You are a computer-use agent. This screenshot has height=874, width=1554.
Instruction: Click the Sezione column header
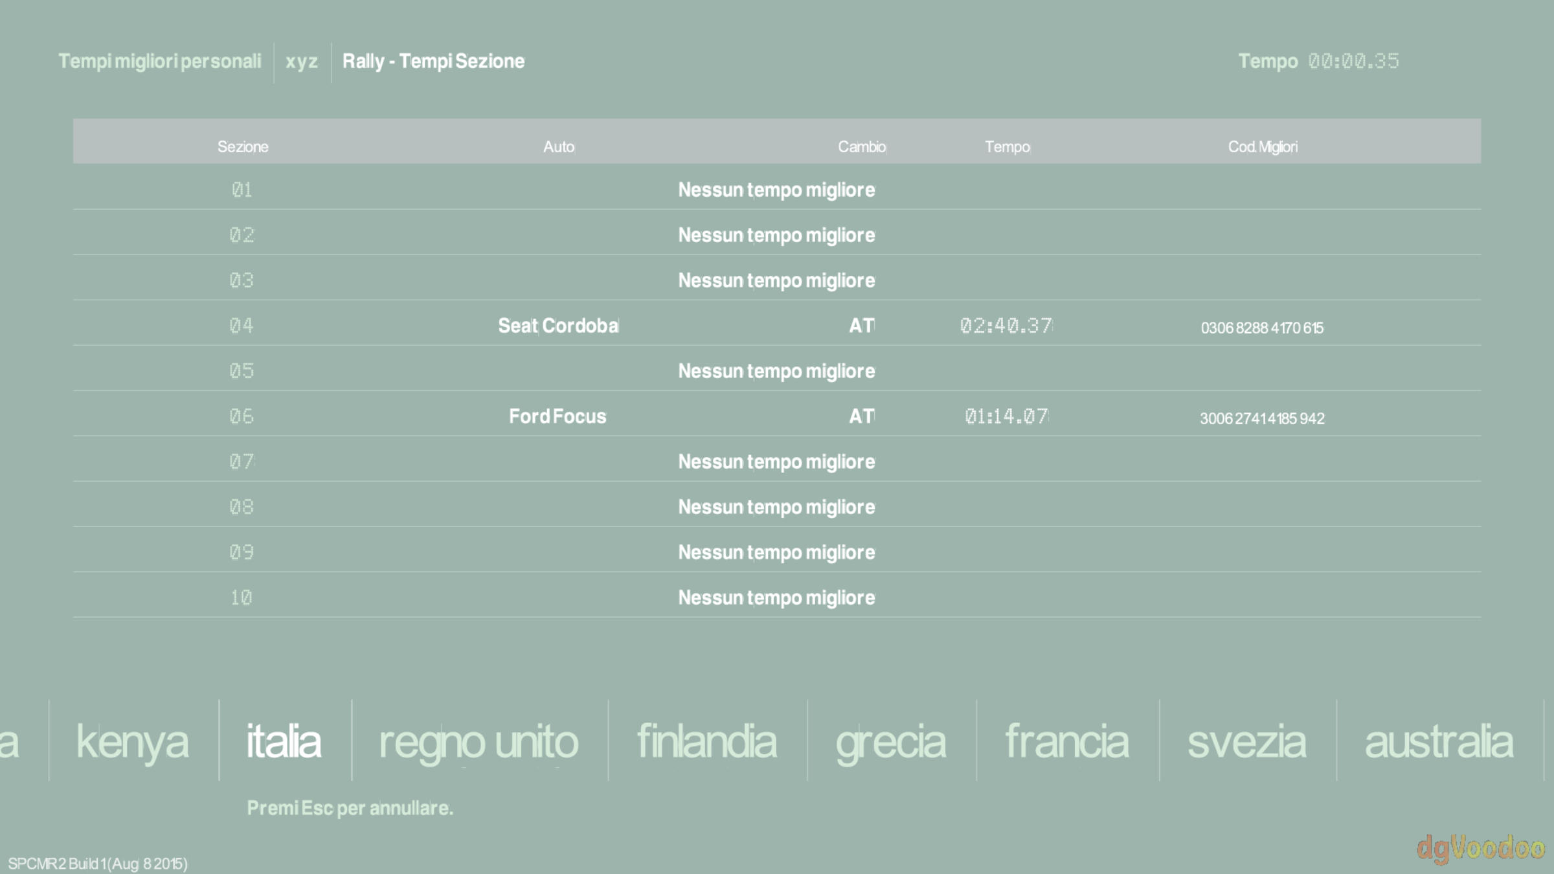(243, 147)
